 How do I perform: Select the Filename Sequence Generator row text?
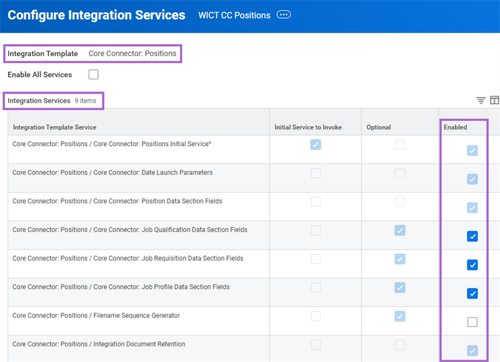(x=96, y=316)
